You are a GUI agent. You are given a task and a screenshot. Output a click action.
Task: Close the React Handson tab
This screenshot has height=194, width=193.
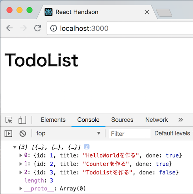coord(147,12)
